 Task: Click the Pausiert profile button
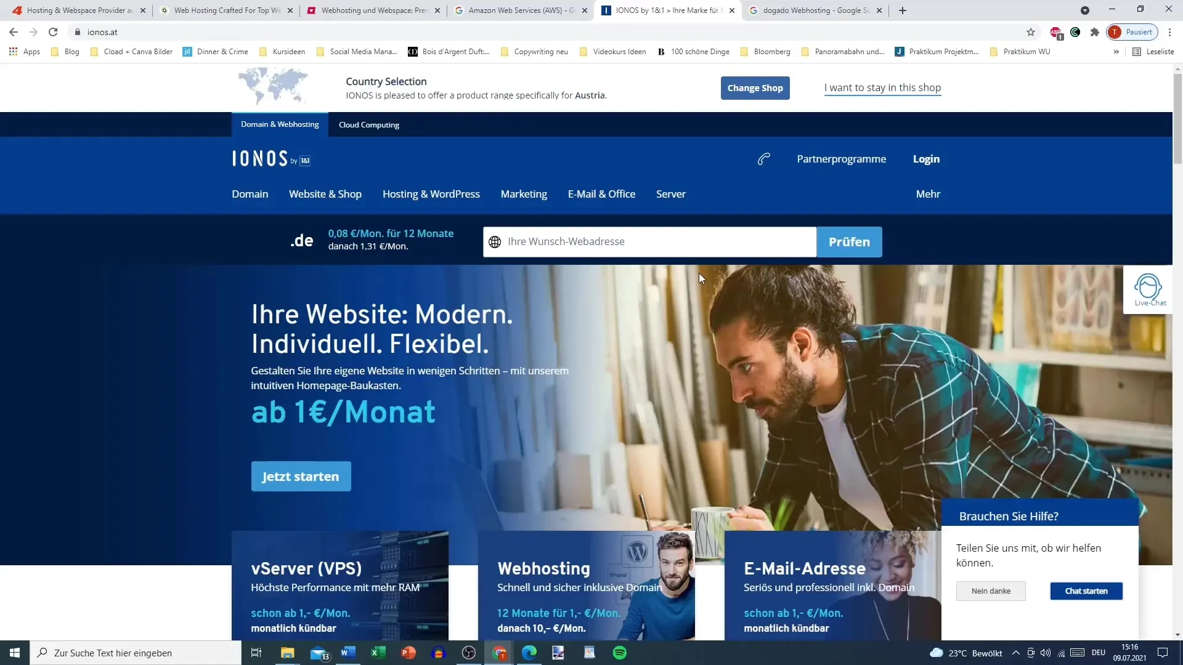(x=1132, y=32)
